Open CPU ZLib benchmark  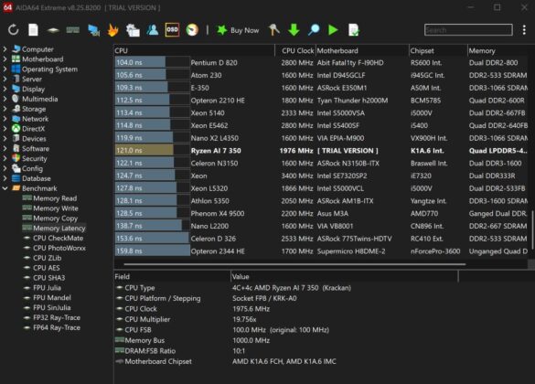(47, 258)
